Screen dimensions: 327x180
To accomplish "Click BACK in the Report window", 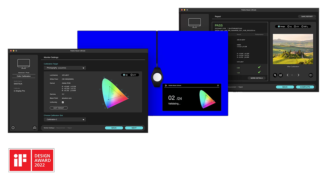I will [x=285, y=87].
